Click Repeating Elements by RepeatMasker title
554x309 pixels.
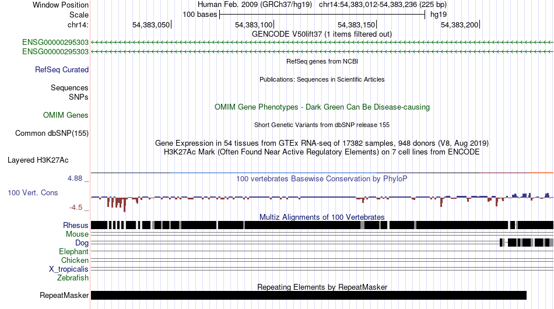point(322,287)
